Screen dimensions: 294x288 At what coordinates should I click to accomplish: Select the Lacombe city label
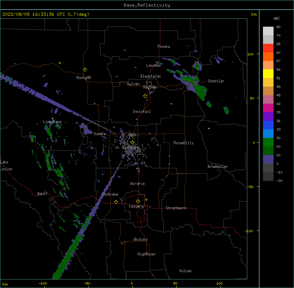point(153,65)
